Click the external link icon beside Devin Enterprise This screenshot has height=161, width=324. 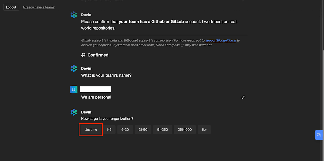pyautogui.click(x=182, y=45)
